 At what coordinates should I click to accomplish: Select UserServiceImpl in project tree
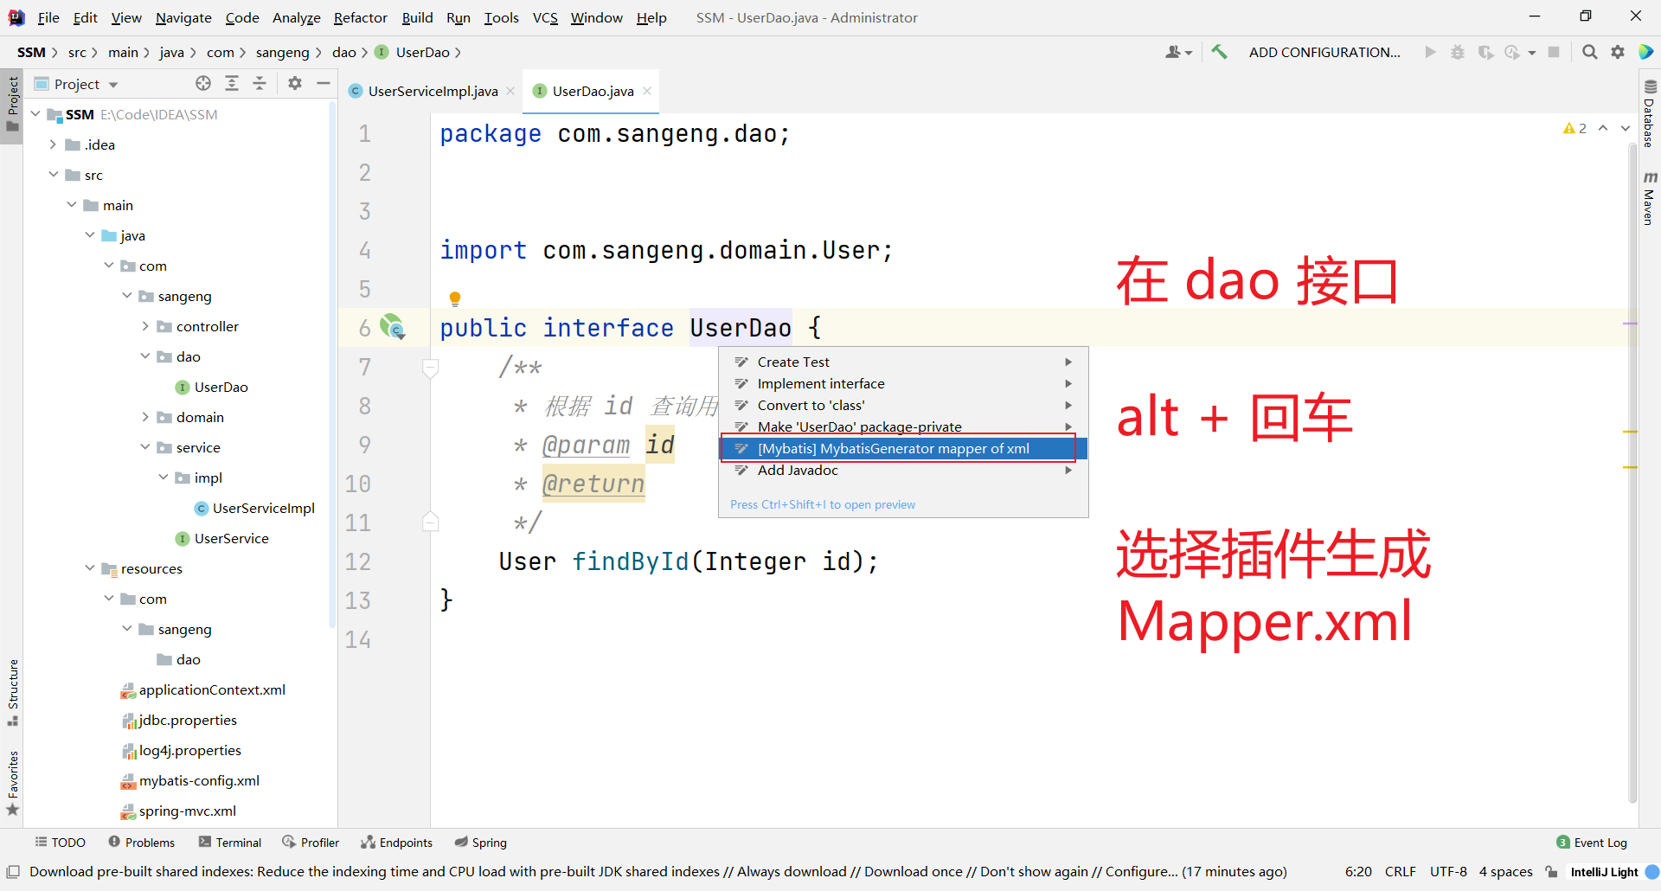[x=263, y=508]
